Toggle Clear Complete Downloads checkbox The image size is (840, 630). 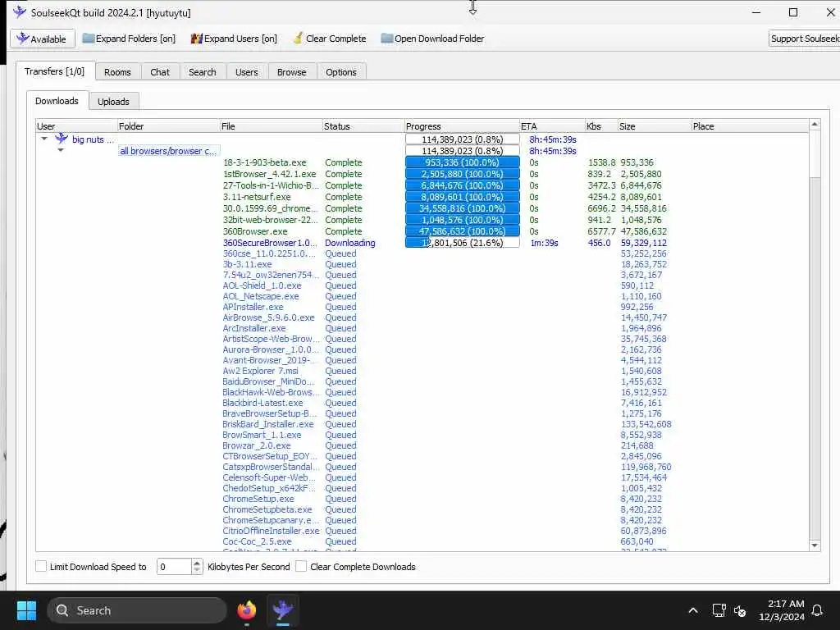(x=301, y=566)
